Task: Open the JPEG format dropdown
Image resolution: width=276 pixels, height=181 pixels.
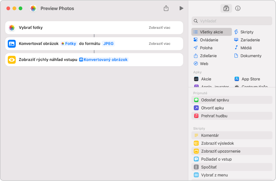Action: tap(108, 43)
